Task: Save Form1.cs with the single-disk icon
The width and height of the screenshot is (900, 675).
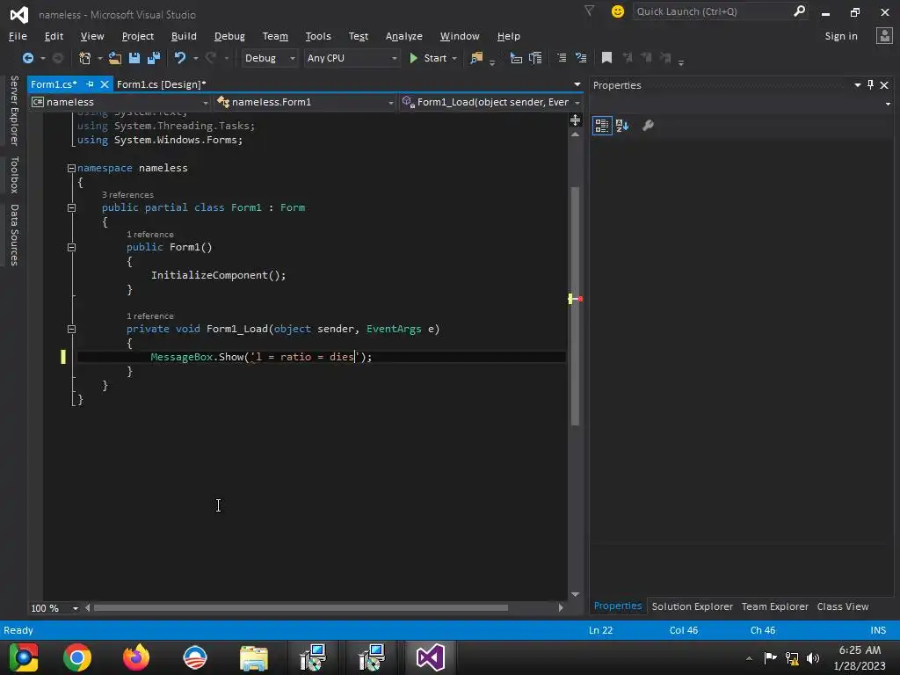Action: pos(134,58)
